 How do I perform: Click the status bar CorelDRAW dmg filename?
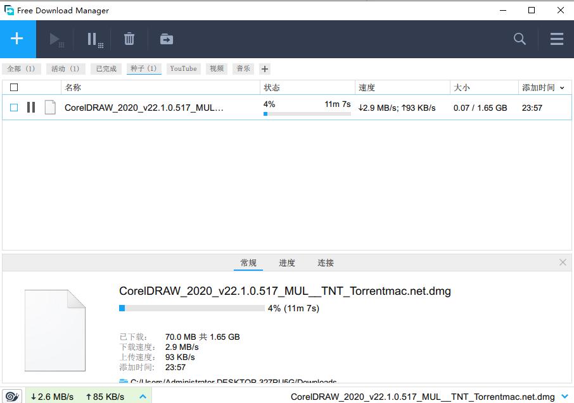tap(423, 397)
